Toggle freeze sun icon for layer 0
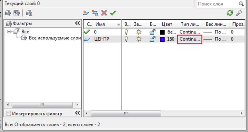Screen dimensions: 248x132 tap(139, 32)
